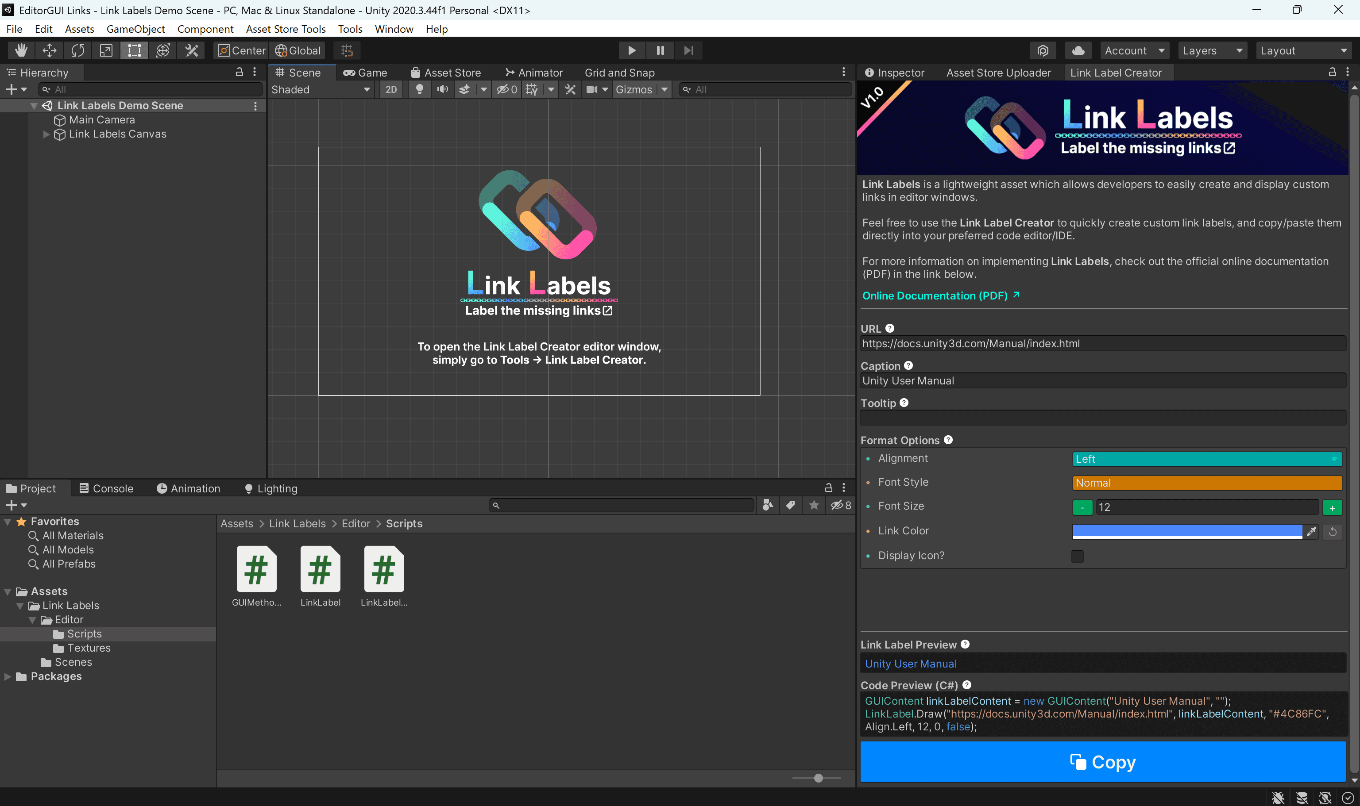This screenshot has height=806, width=1360.
Task: Click the URL help question mark icon
Action: pyautogui.click(x=890, y=329)
